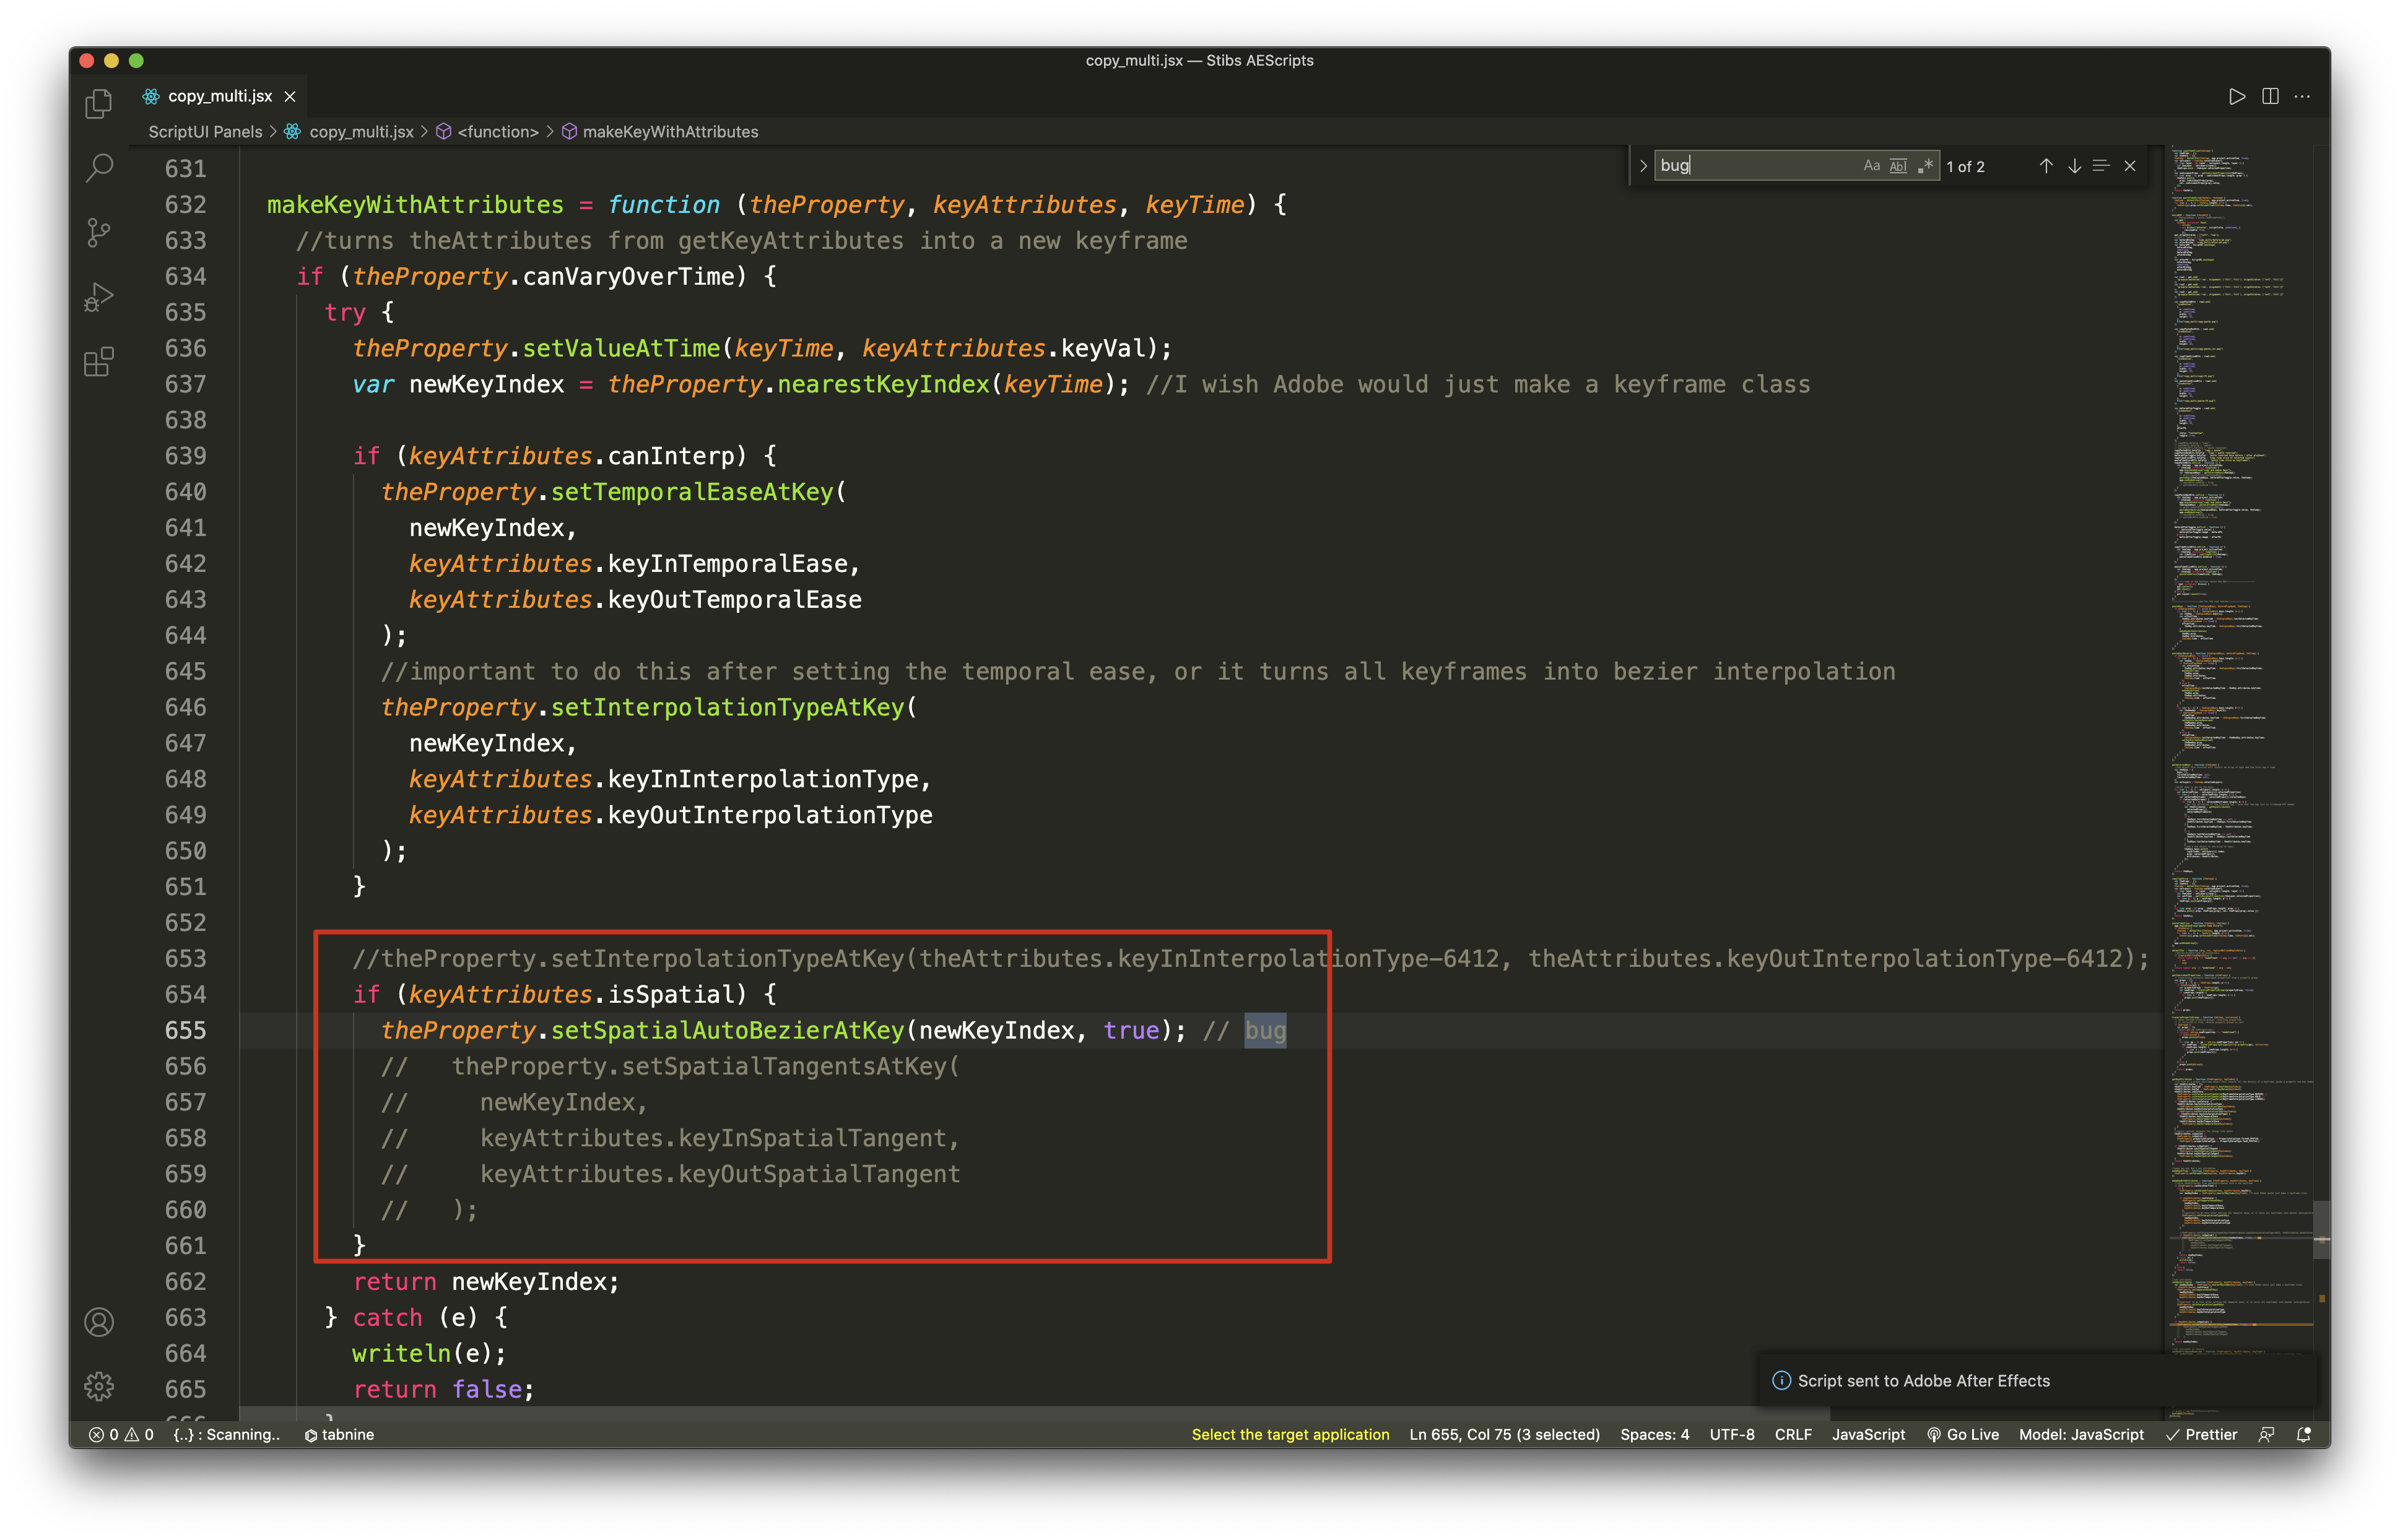Start Go Live server
Viewport: 2400px width, 1540px height.
(x=1962, y=1434)
